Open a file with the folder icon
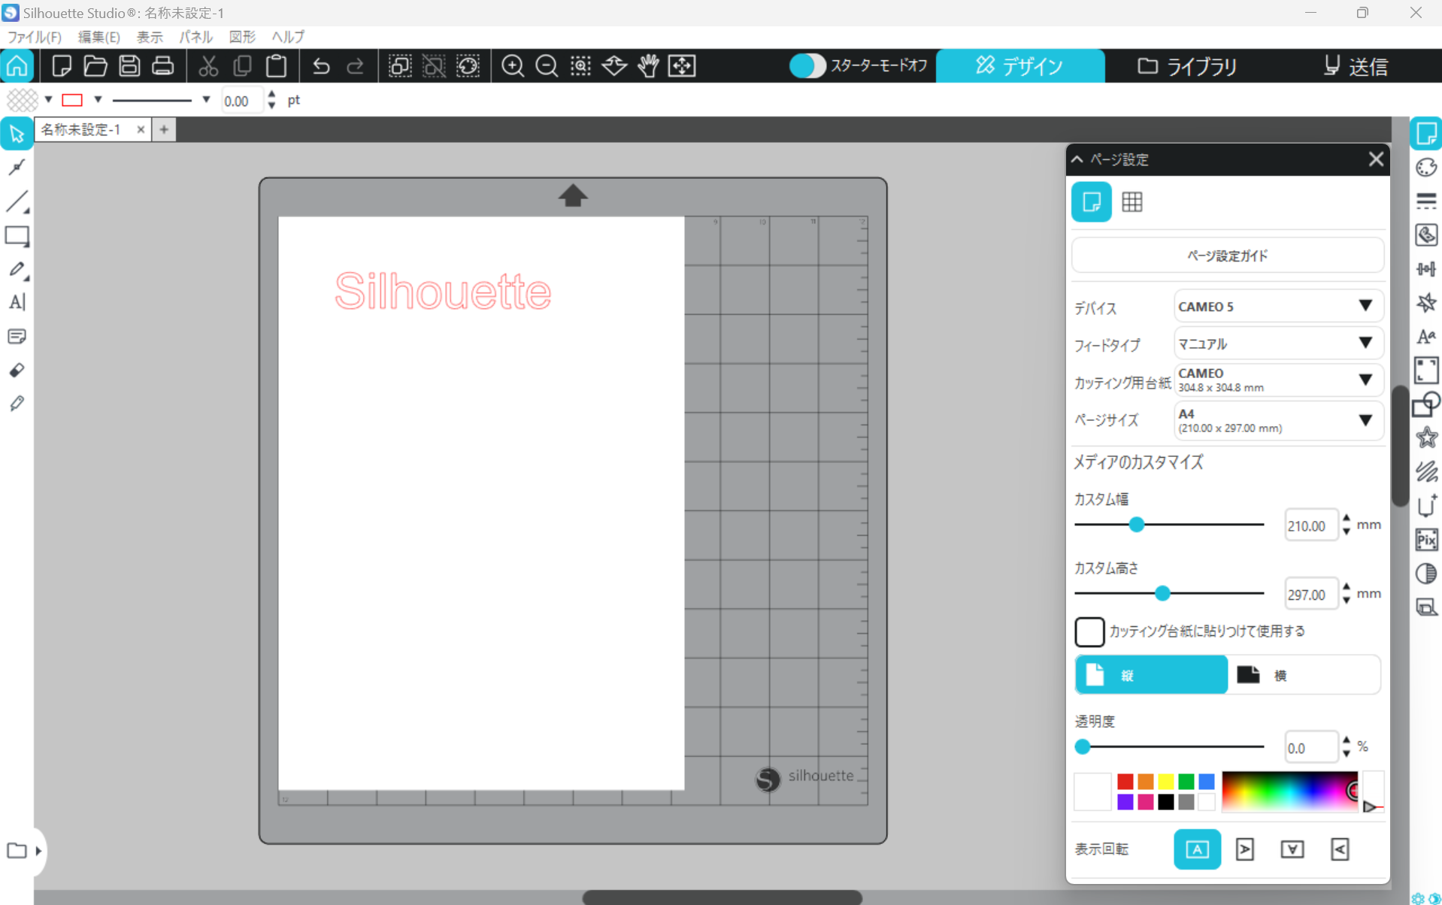Image resolution: width=1442 pixels, height=905 pixels. [95, 66]
